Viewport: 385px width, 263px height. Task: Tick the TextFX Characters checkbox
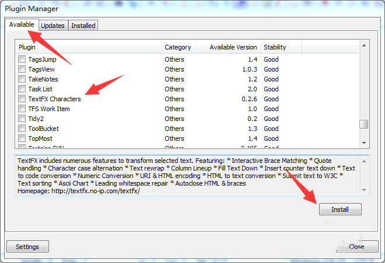coord(22,99)
